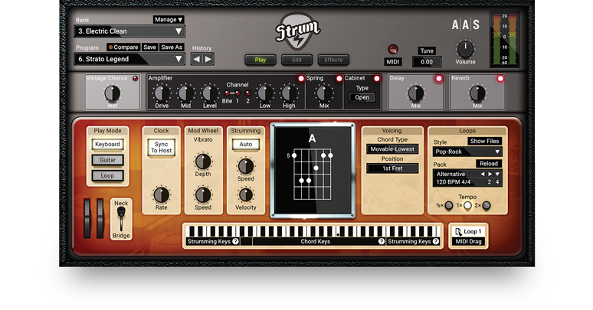Screen dimensions: 593x310
Task: Click the history back arrow
Action: point(197,60)
